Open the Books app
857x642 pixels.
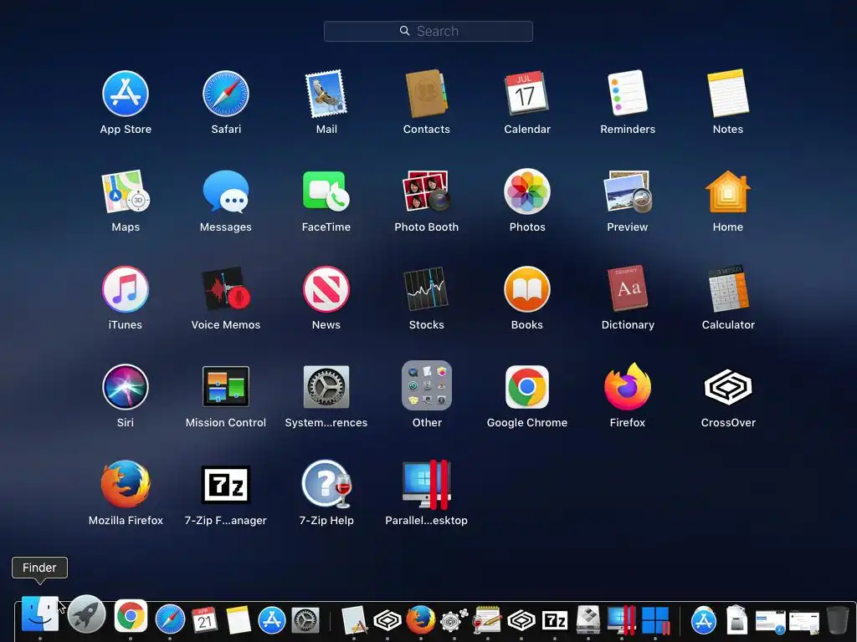(527, 289)
